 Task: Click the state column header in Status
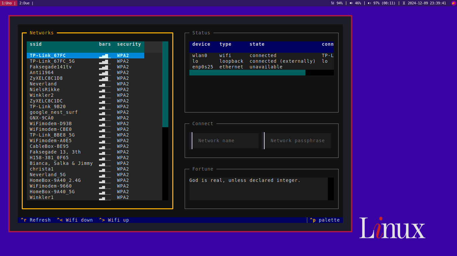click(257, 44)
